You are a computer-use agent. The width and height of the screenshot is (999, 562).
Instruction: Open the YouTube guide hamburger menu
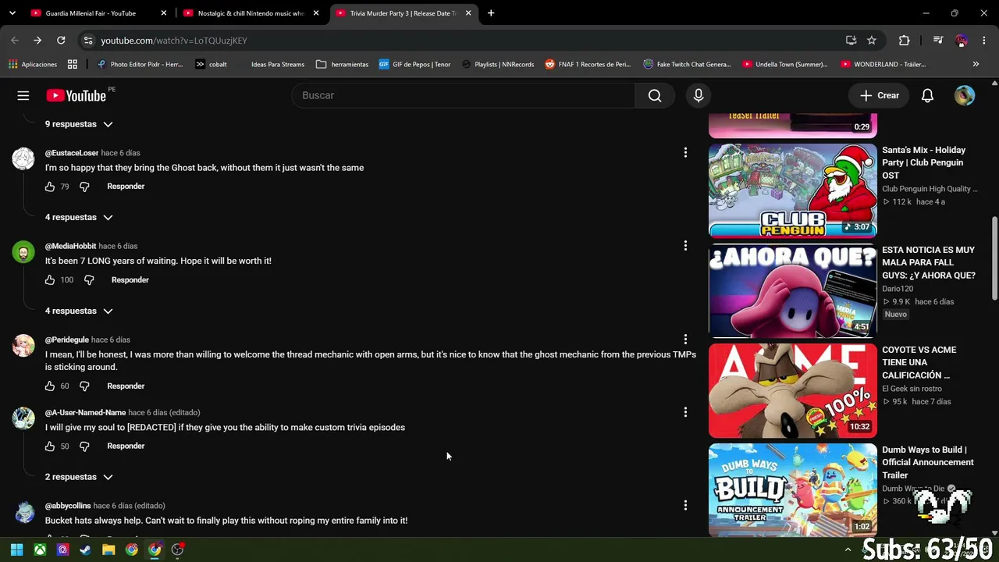[23, 95]
